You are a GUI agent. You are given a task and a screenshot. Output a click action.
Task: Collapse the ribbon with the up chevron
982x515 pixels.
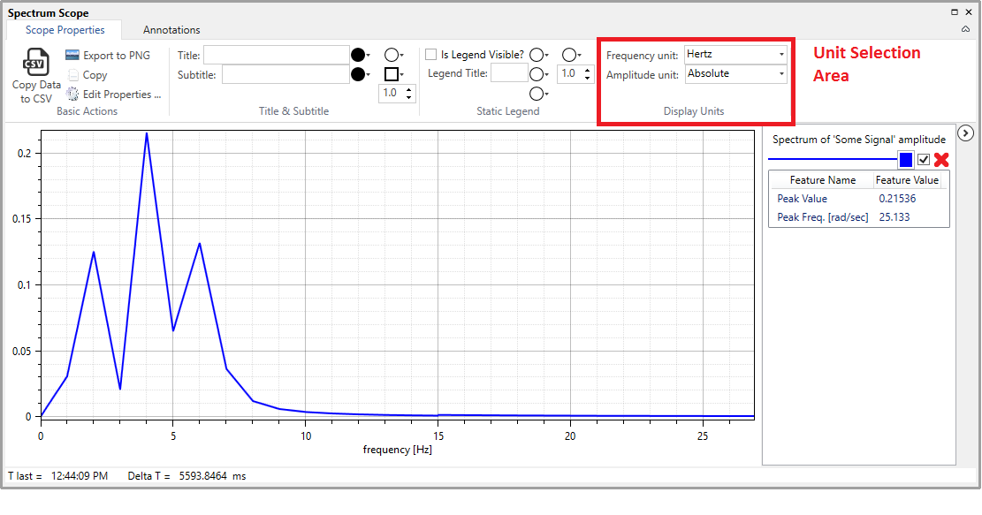point(965,29)
